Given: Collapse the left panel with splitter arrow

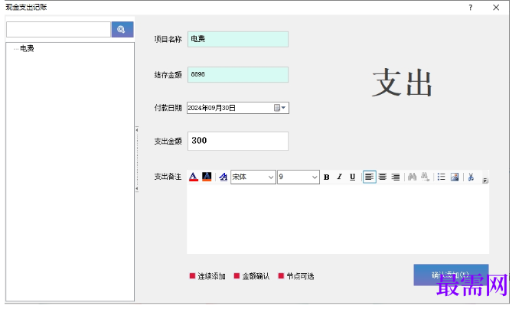Looking at the screenshot, I should click(x=137, y=130).
